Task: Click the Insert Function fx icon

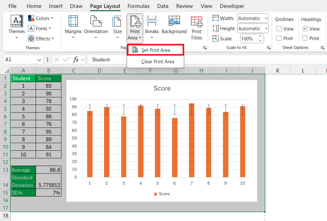Action: click(76, 60)
